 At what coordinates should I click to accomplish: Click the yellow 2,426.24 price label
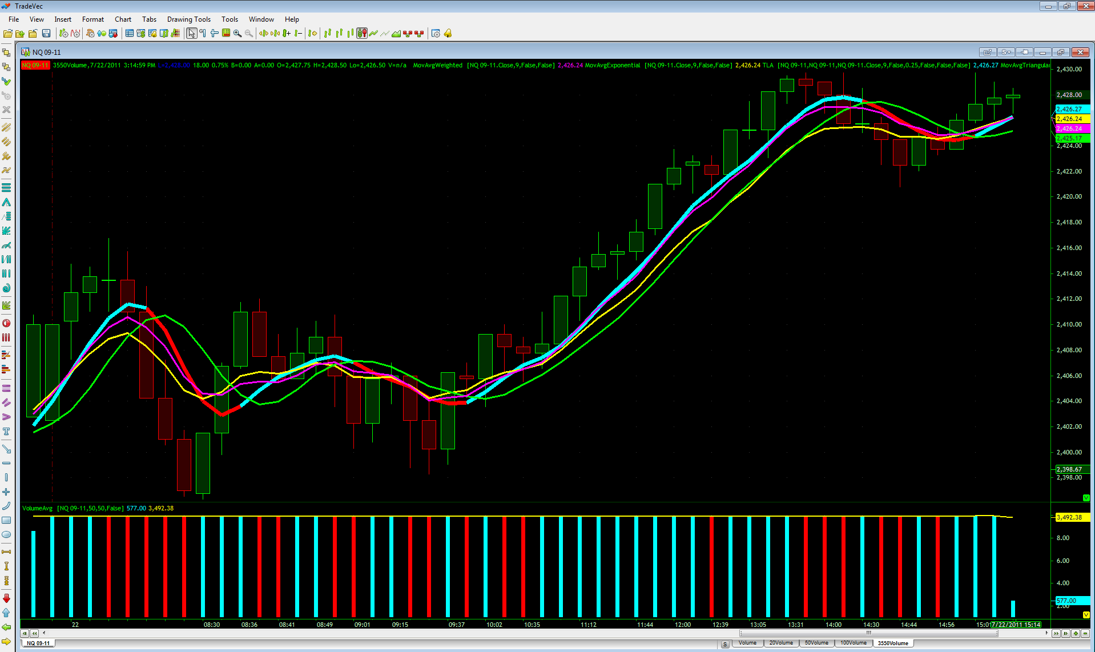[x=1072, y=119]
